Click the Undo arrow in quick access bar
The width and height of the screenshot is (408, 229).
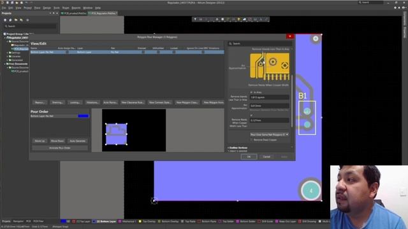pyautogui.click(x=27, y=3)
